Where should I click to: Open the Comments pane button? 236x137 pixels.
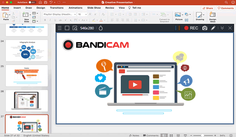pos(226,8)
